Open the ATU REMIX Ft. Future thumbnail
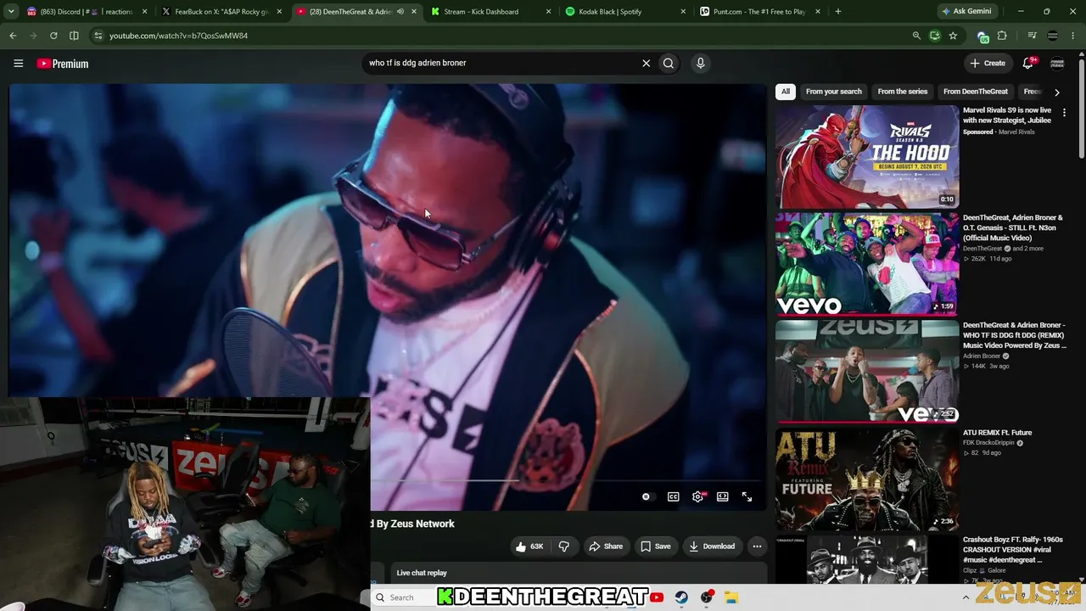 (x=867, y=479)
